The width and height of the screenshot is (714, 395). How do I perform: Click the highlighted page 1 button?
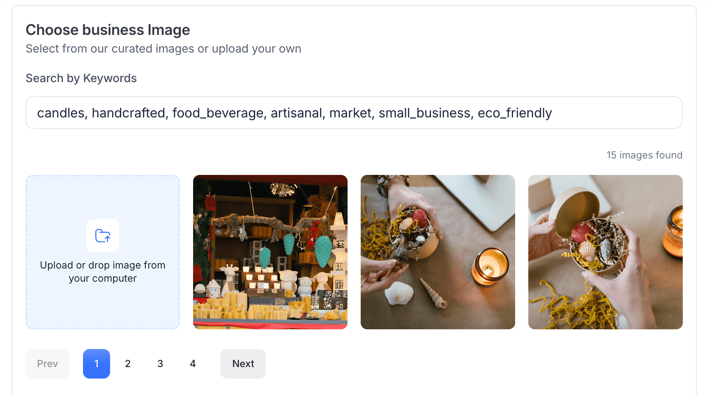(96, 363)
